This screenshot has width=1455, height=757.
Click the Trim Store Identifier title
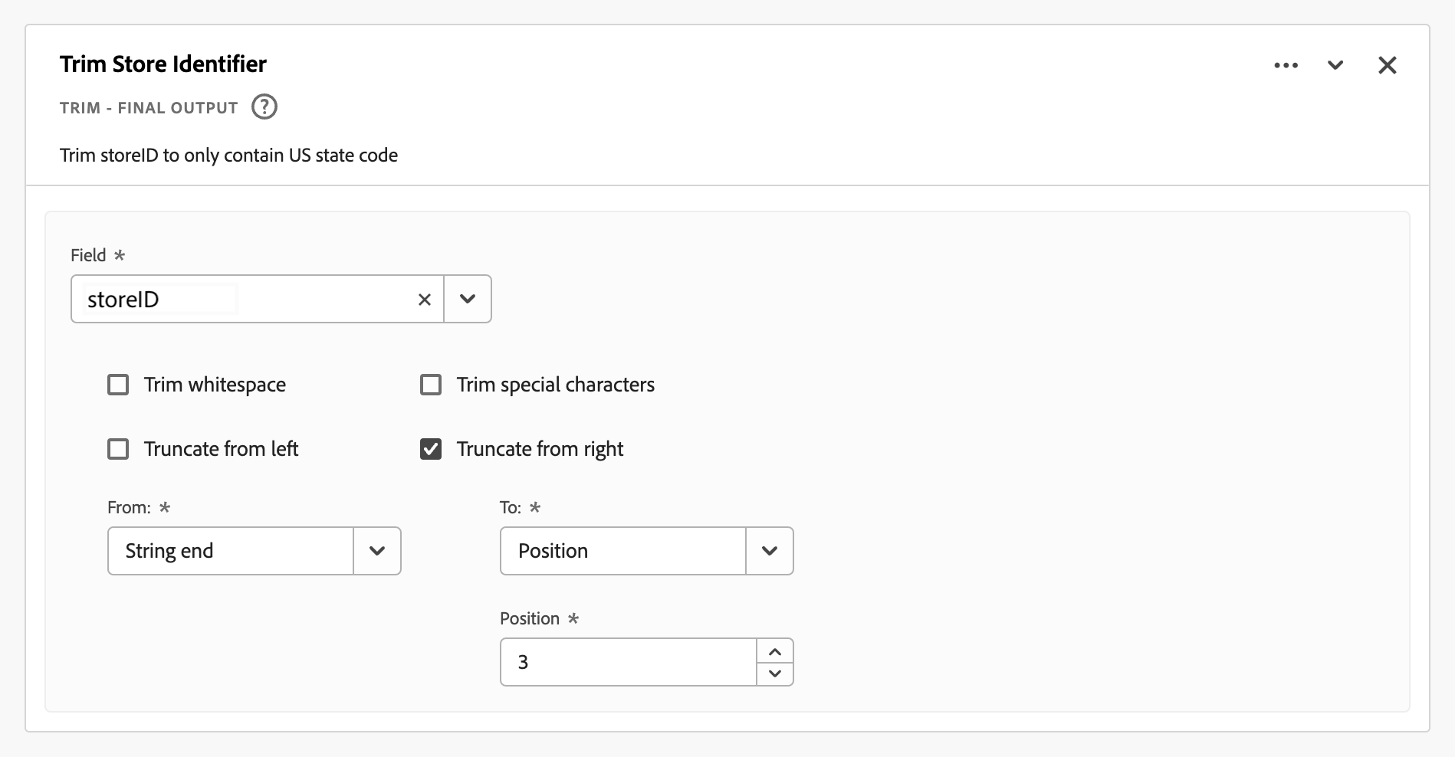(163, 64)
